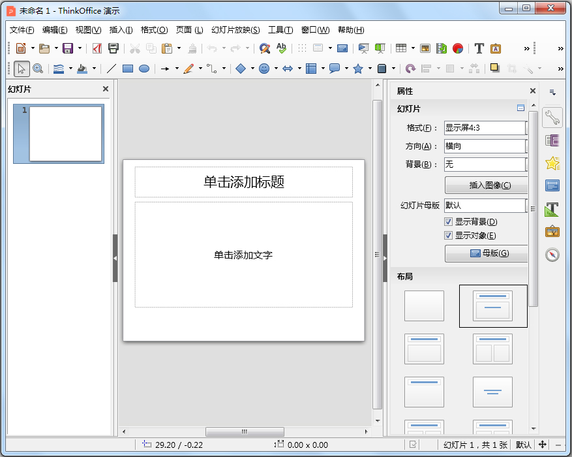Open the Save document icon

point(68,48)
